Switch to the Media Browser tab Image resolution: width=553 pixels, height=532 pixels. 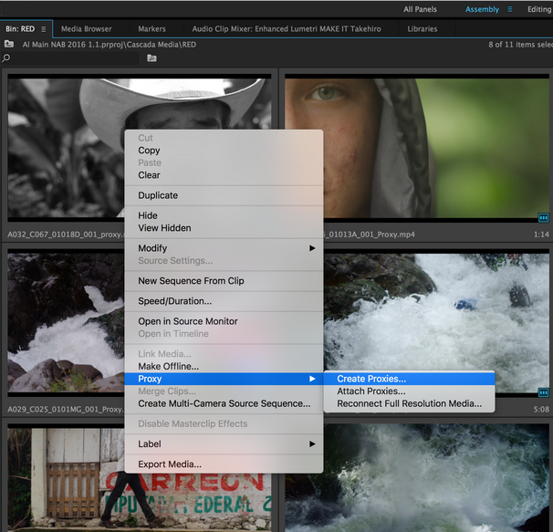tap(87, 29)
